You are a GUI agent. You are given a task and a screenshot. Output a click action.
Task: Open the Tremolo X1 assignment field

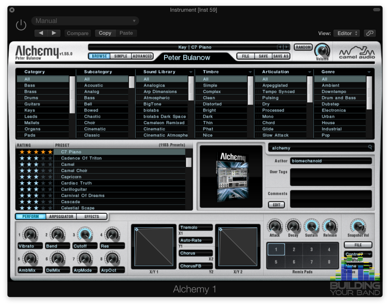(196, 227)
